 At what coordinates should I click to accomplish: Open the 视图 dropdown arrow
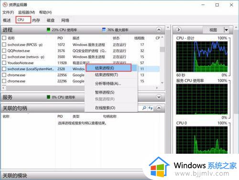coord(226,30)
